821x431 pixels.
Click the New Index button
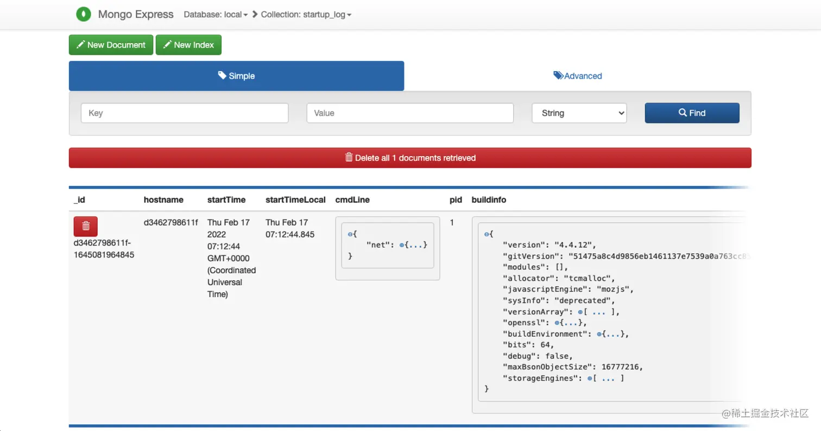(x=188, y=45)
